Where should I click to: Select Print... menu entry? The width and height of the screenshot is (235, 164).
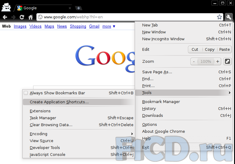(184, 86)
